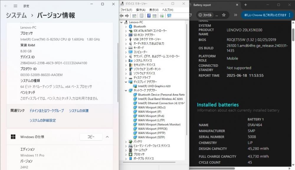Viewport: 295px width, 170px height.
Task: Open the Properties icon in Device Manager toolbar
Action: [142, 16]
